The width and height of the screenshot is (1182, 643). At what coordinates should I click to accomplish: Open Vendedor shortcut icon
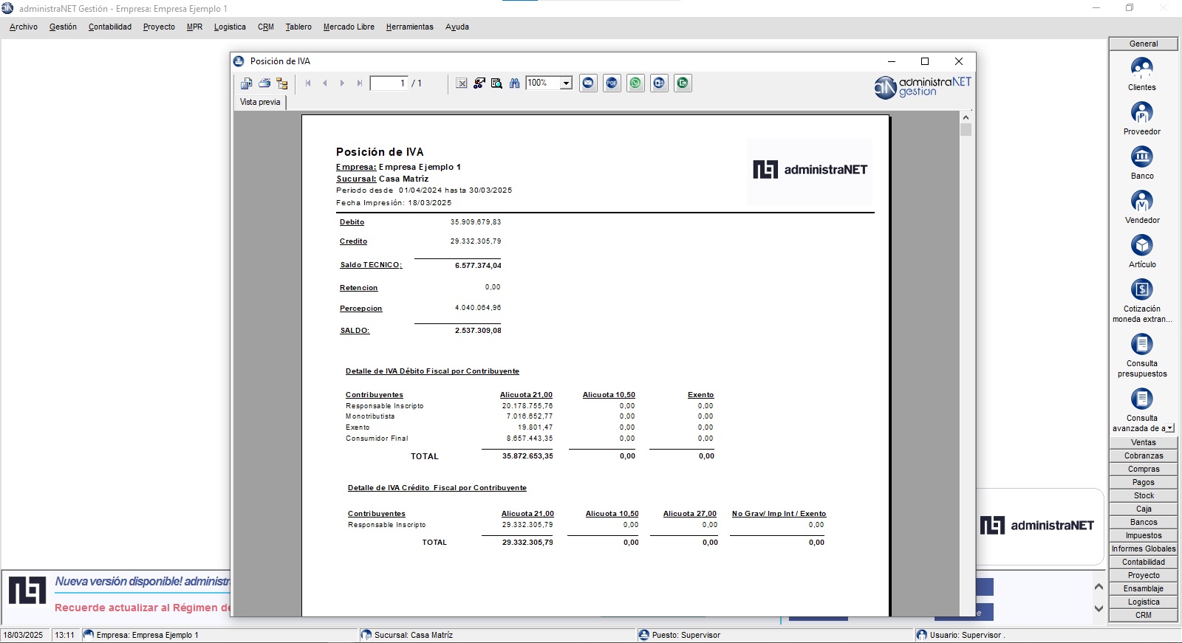pos(1142,202)
